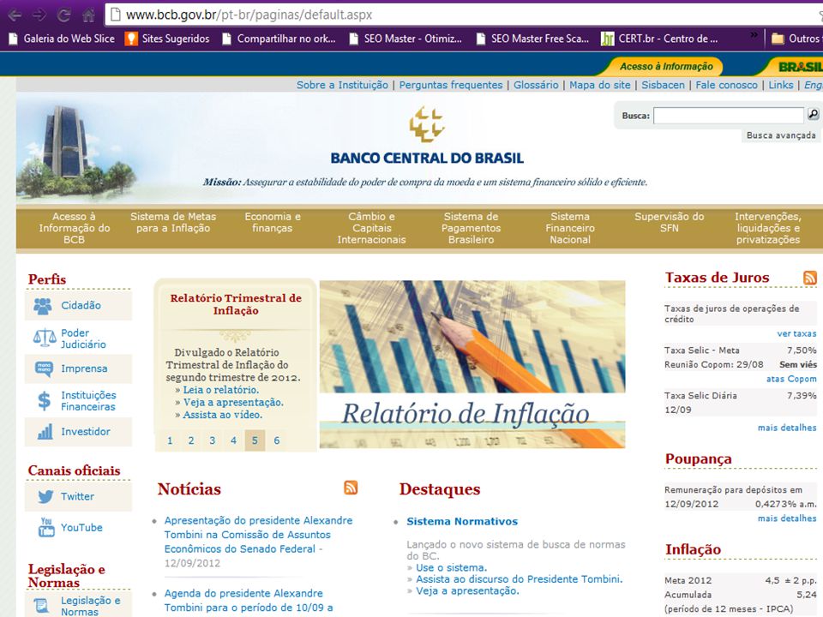Switch to slide 1 of the carousel
The width and height of the screenshot is (823, 617).
tap(170, 440)
